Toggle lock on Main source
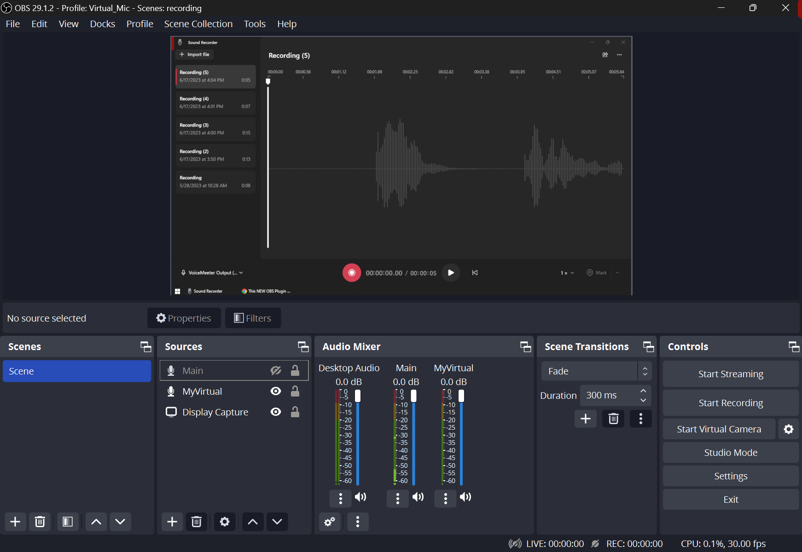This screenshot has width=802, height=552. pyautogui.click(x=295, y=370)
